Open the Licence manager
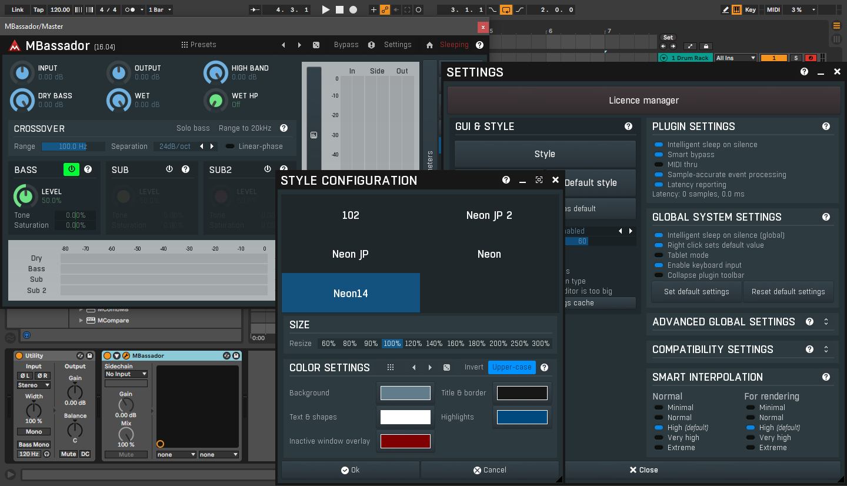The width and height of the screenshot is (847, 486). 643,101
